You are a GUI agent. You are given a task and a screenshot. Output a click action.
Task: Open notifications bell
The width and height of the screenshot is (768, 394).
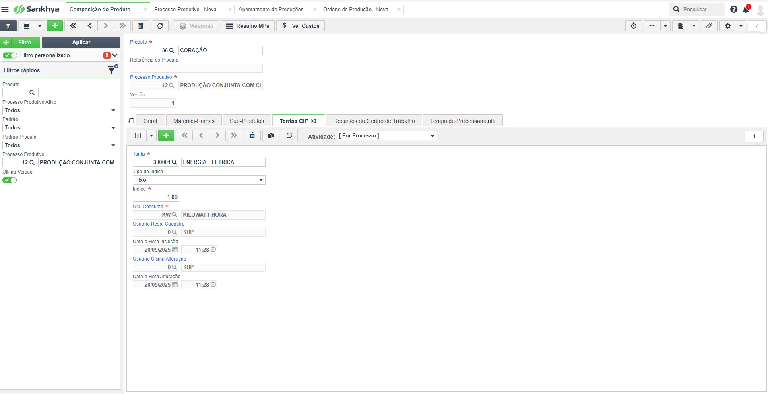point(746,9)
